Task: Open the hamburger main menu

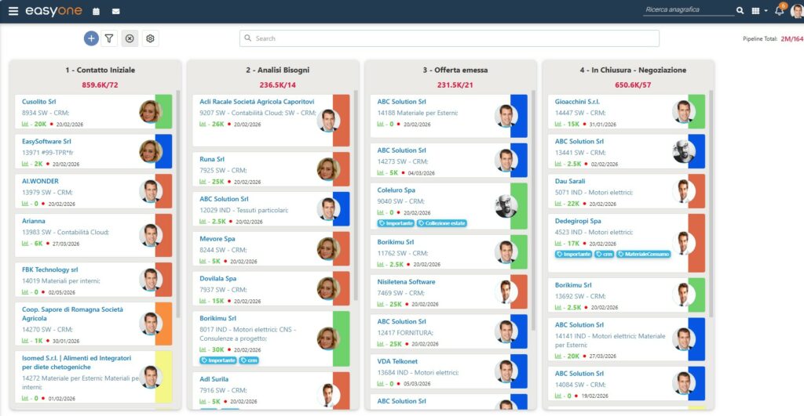Action: (13, 12)
